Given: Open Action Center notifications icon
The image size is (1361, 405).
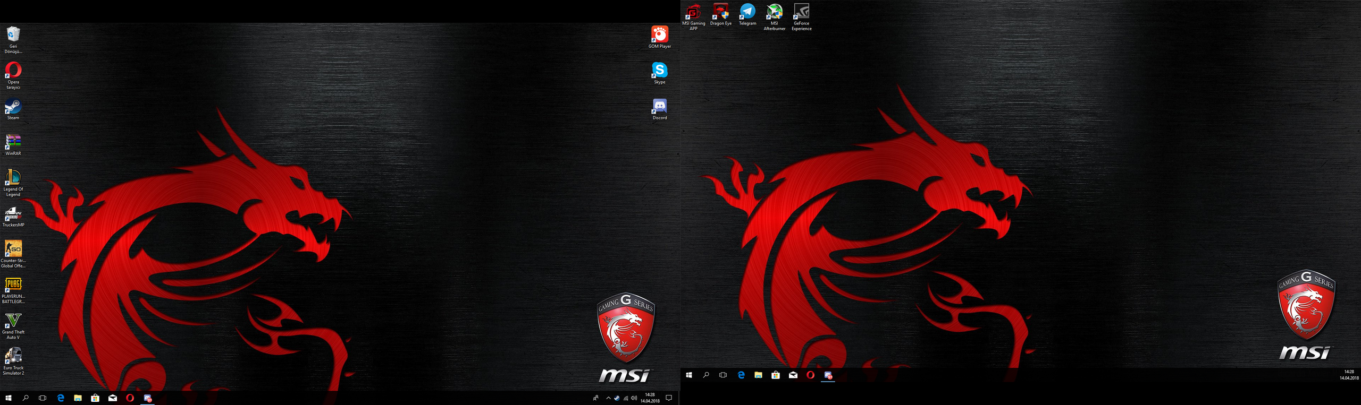Looking at the screenshot, I should point(669,398).
